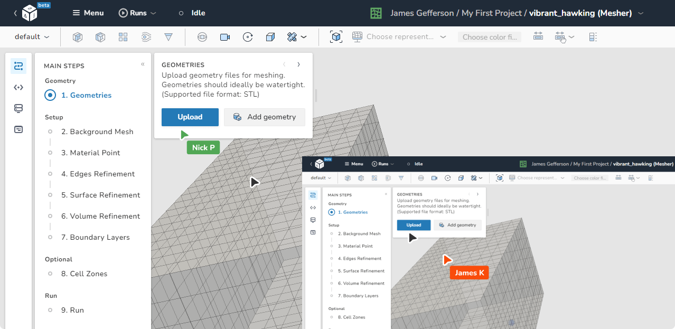Viewport: 675px width, 329px height.
Task: Select the filter funnel toolbar tool
Action: click(x=168, y=37)
